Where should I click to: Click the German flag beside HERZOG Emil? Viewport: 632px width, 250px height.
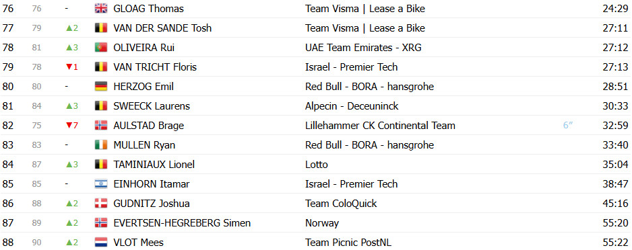tap(101, 87)
